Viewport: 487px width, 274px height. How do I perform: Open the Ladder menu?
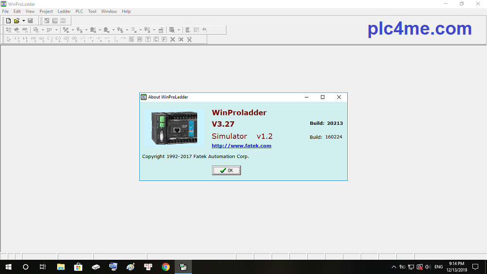click(x=64, y=12)
